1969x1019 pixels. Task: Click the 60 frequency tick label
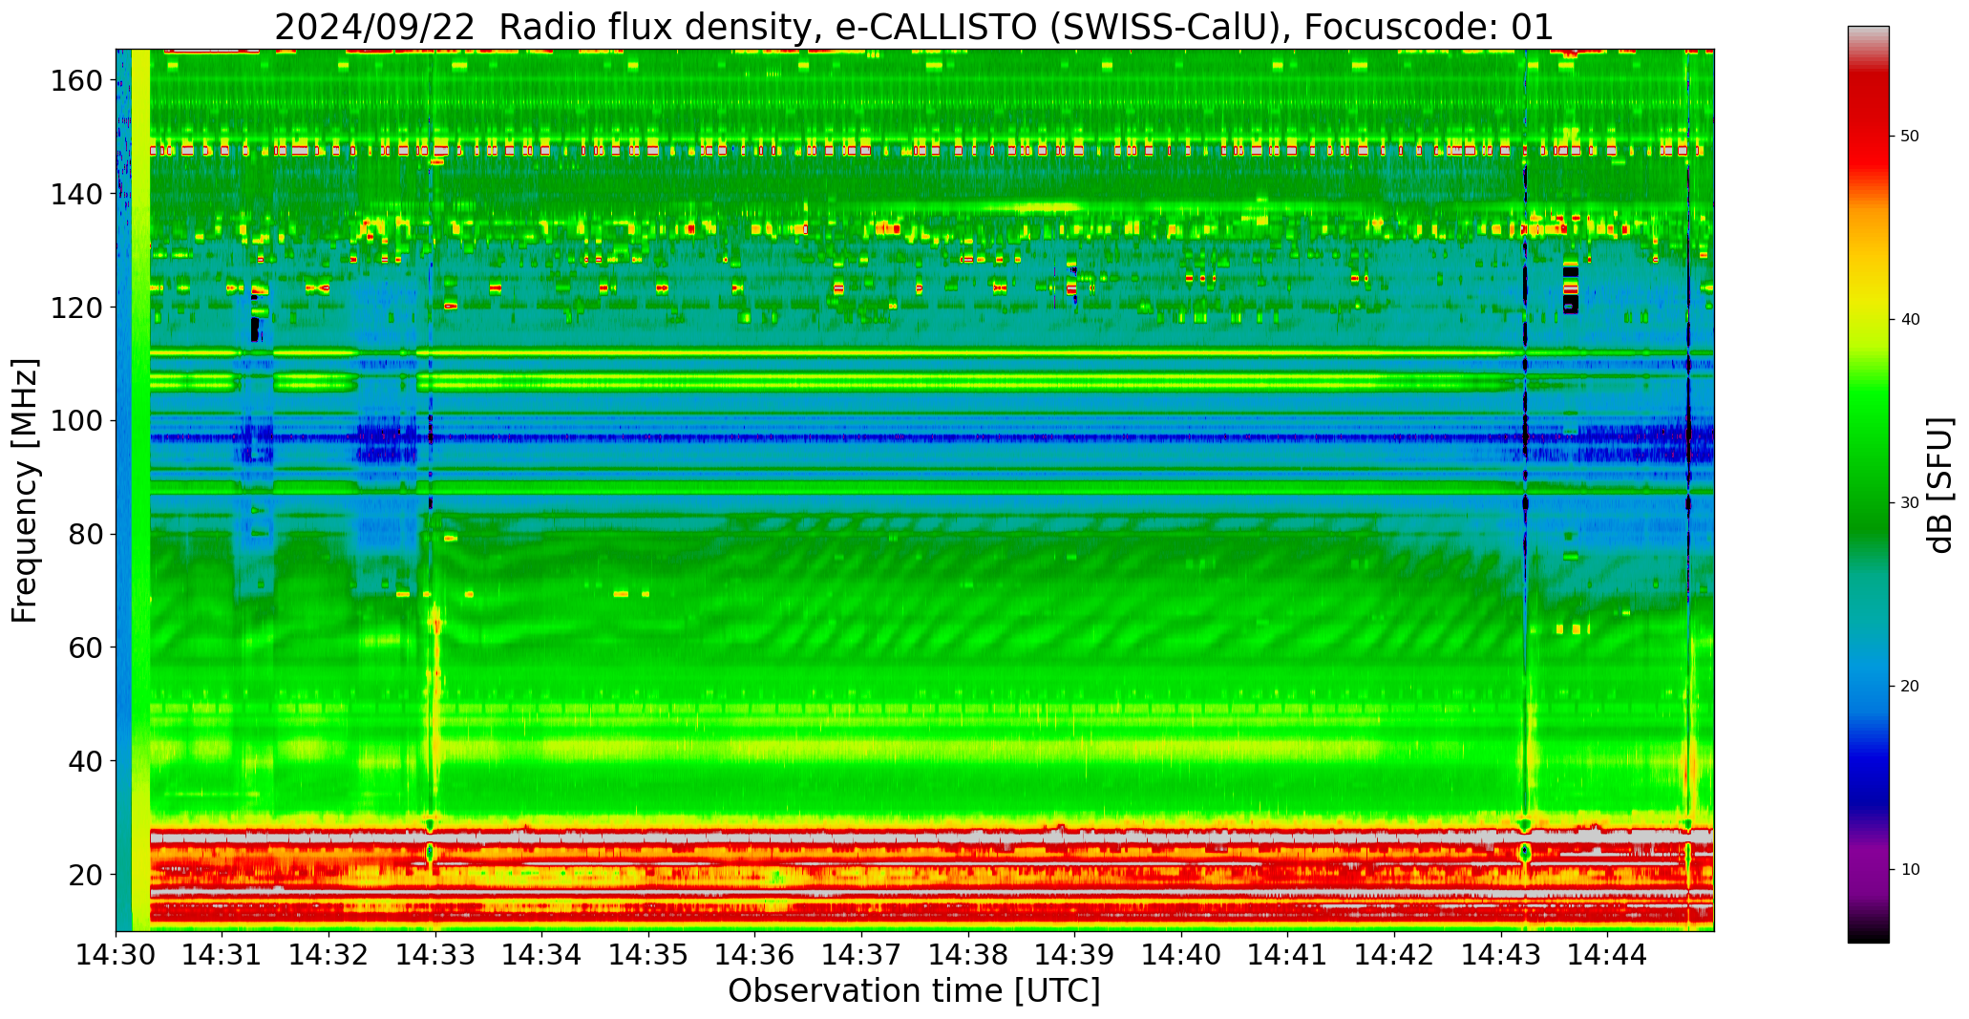tap(85, 647)
